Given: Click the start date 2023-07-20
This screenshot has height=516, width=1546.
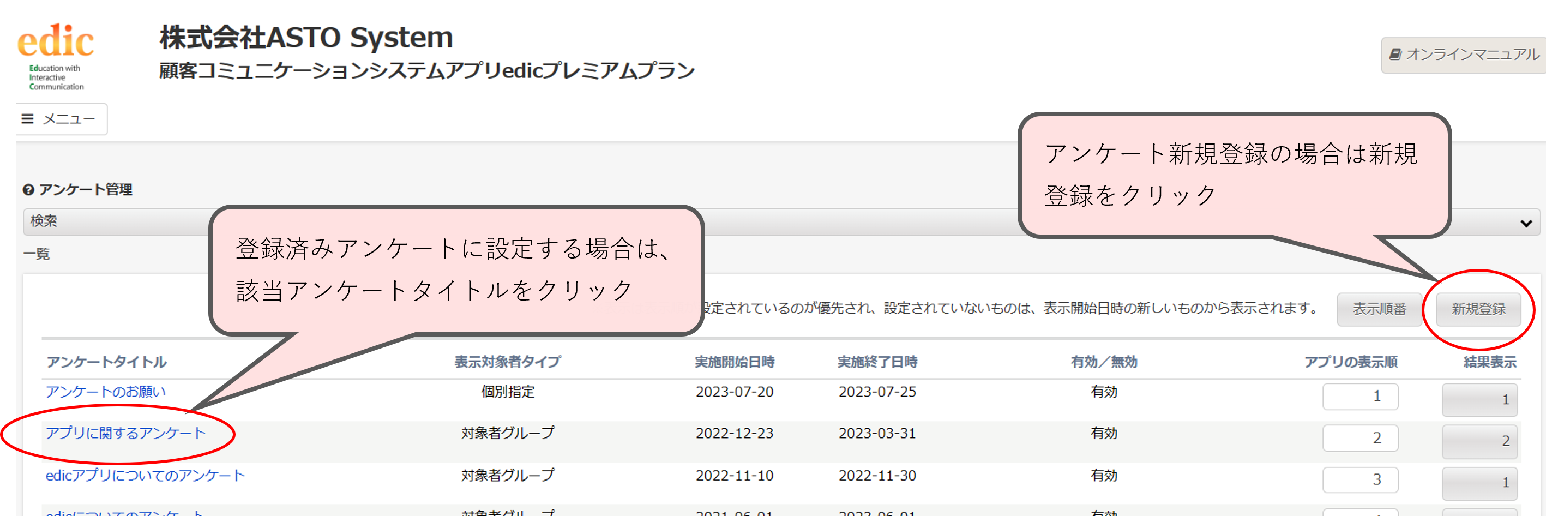Looking at the screenshot, I should click(x=735, y=392).
